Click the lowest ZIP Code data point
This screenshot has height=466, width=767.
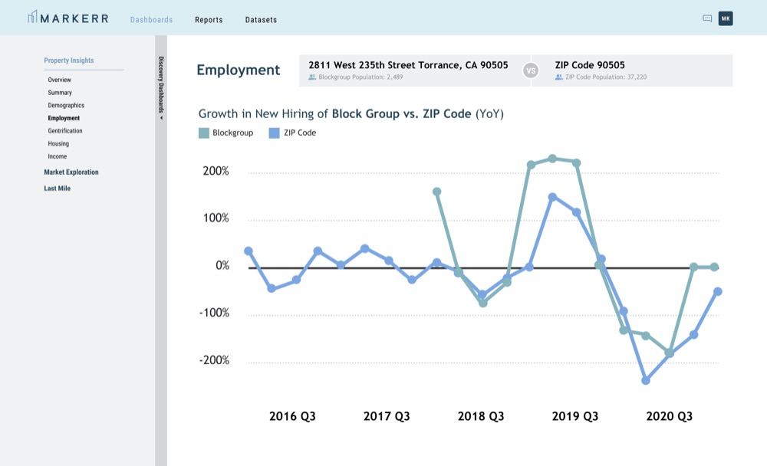coord(646,380)
